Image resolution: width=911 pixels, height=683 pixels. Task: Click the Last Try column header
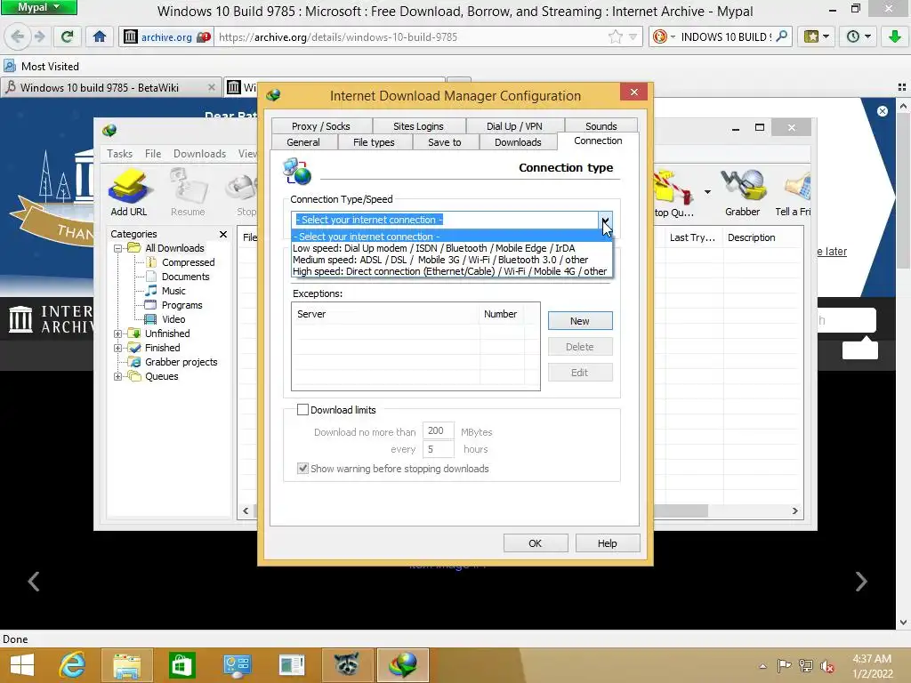(x=691, y=237)
